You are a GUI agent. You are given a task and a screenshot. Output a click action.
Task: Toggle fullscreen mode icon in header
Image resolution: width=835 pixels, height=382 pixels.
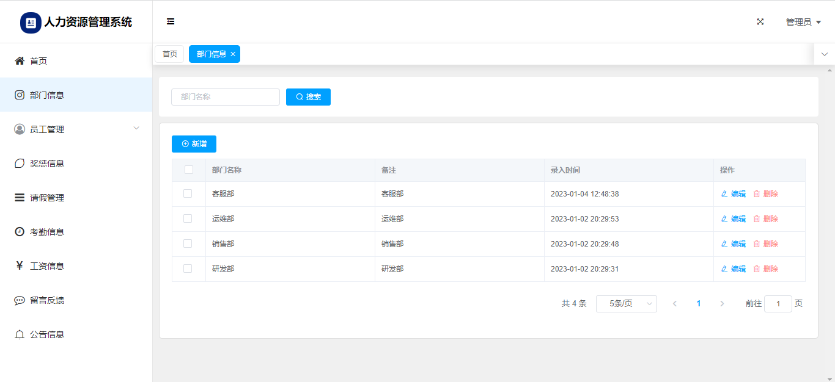(760, 22)
